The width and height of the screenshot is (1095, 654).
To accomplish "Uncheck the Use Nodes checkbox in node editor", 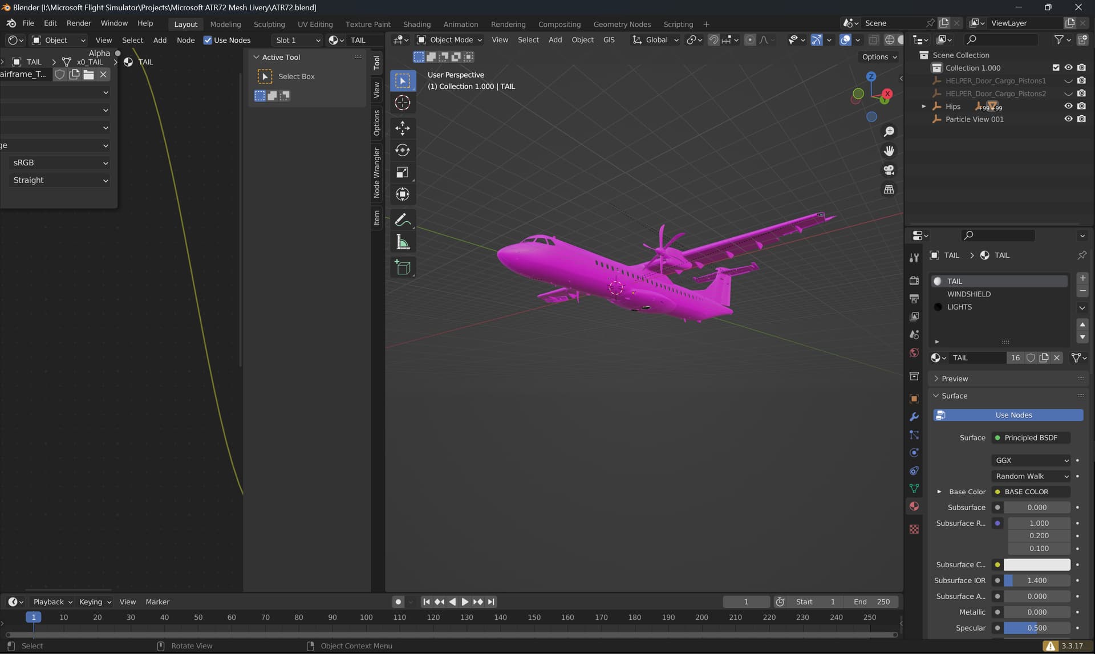I will 208,40.
